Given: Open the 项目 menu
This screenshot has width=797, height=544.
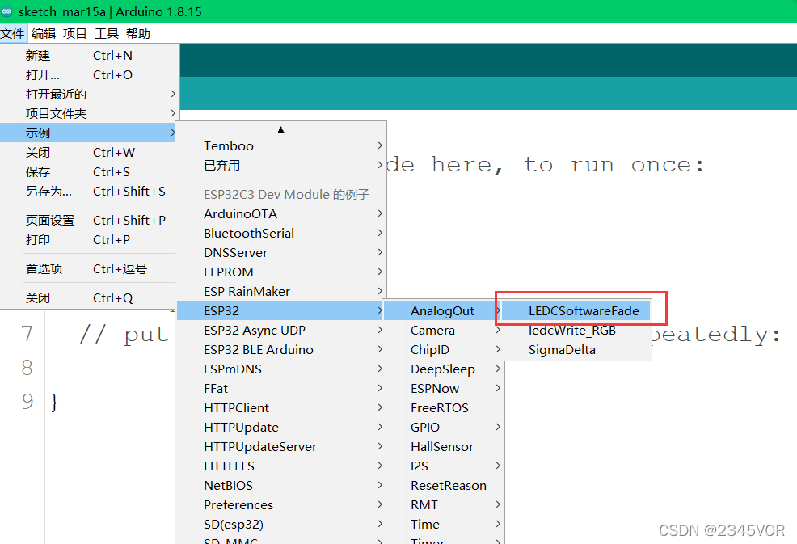Looking at the screenshot, I should click(75, 34).
